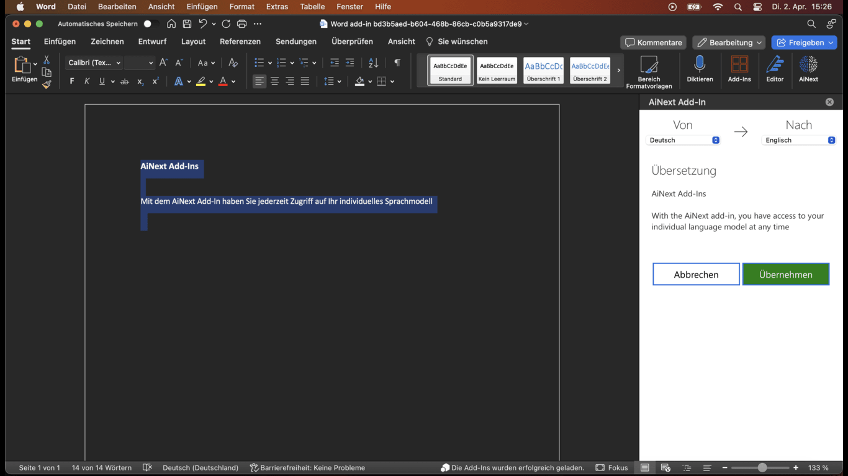Screen dimensions: 848x476
Task: Switch to print layout view in status bar
Action: click(645, 468)
